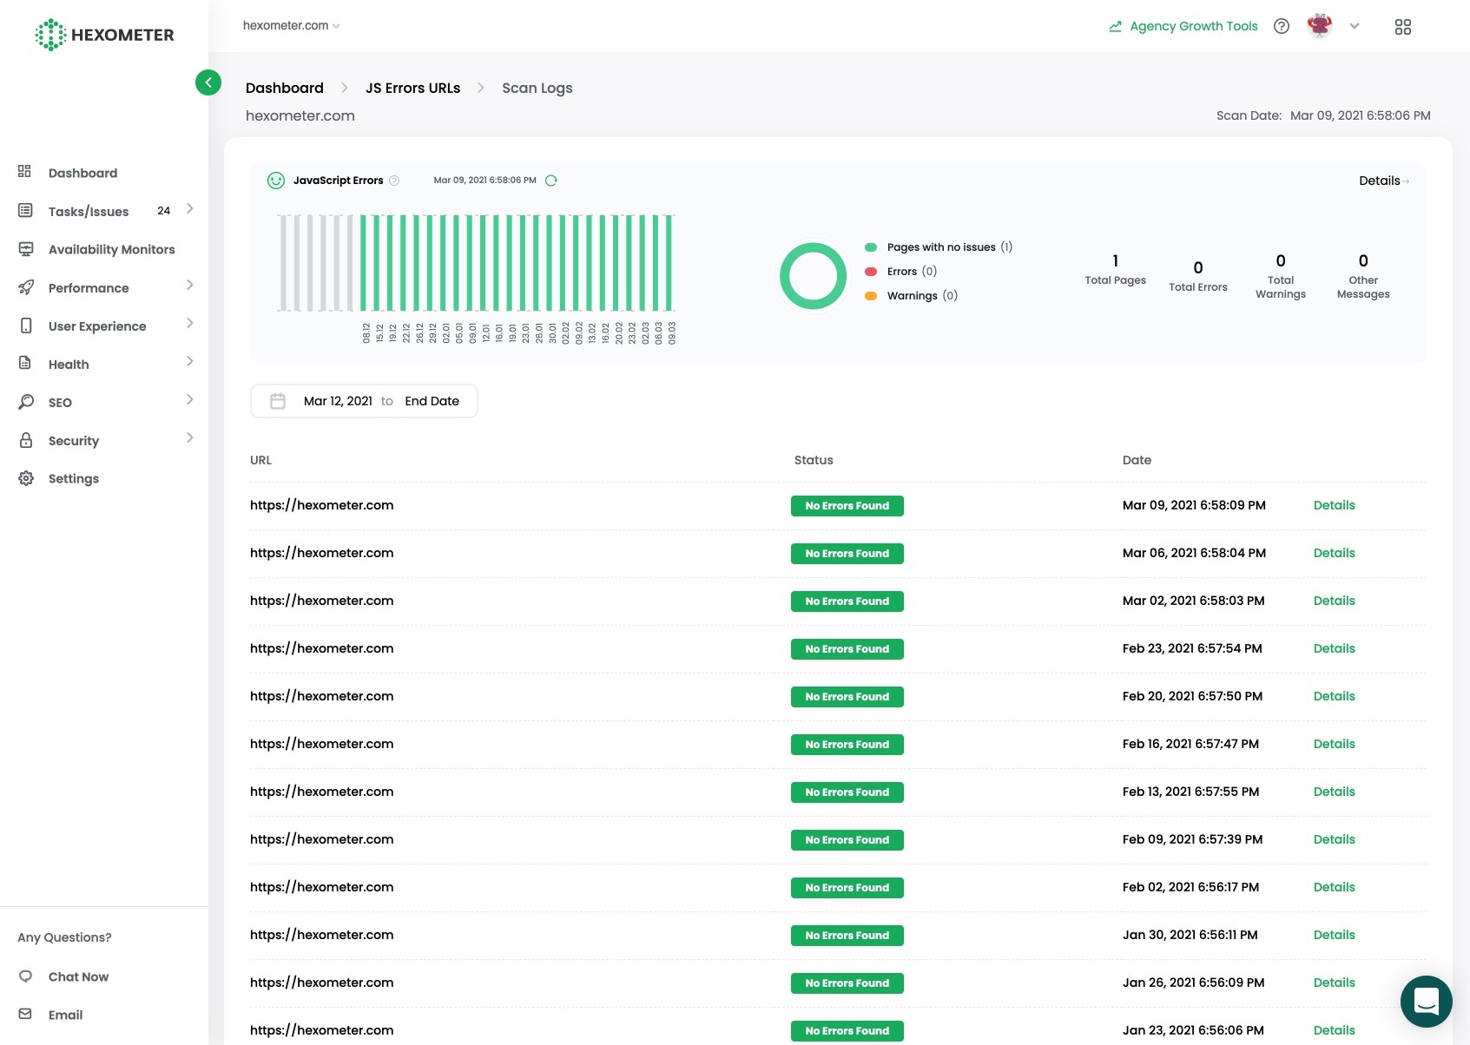Image resolution: width=1470 pixels, height=1045 pixels.
Task: Click the Availability Monitors icon
Action: click(25, 249)
